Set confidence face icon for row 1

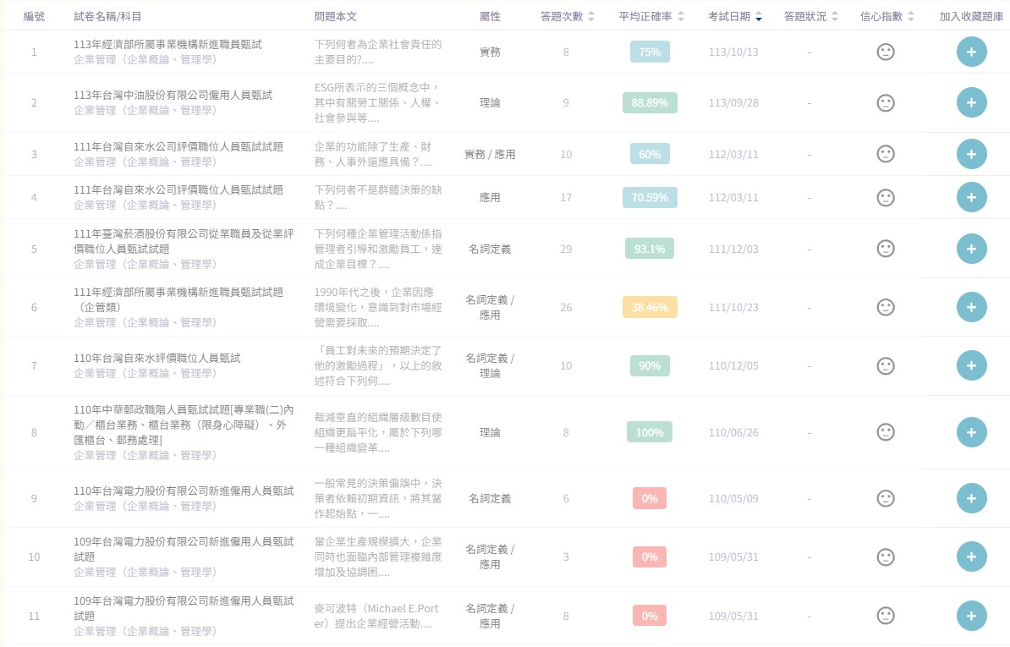coord(886,52)
